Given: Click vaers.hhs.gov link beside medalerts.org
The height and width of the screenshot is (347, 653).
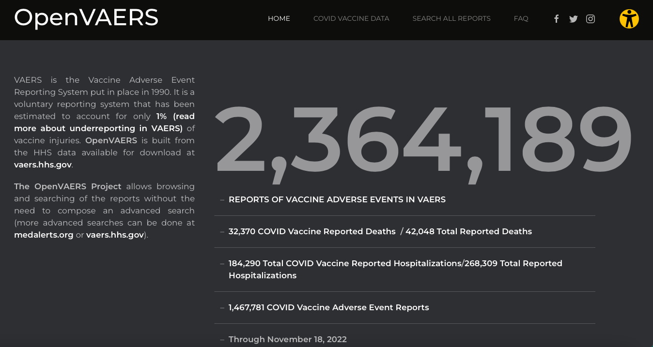Looking at the screenshot, I should 115,235.
